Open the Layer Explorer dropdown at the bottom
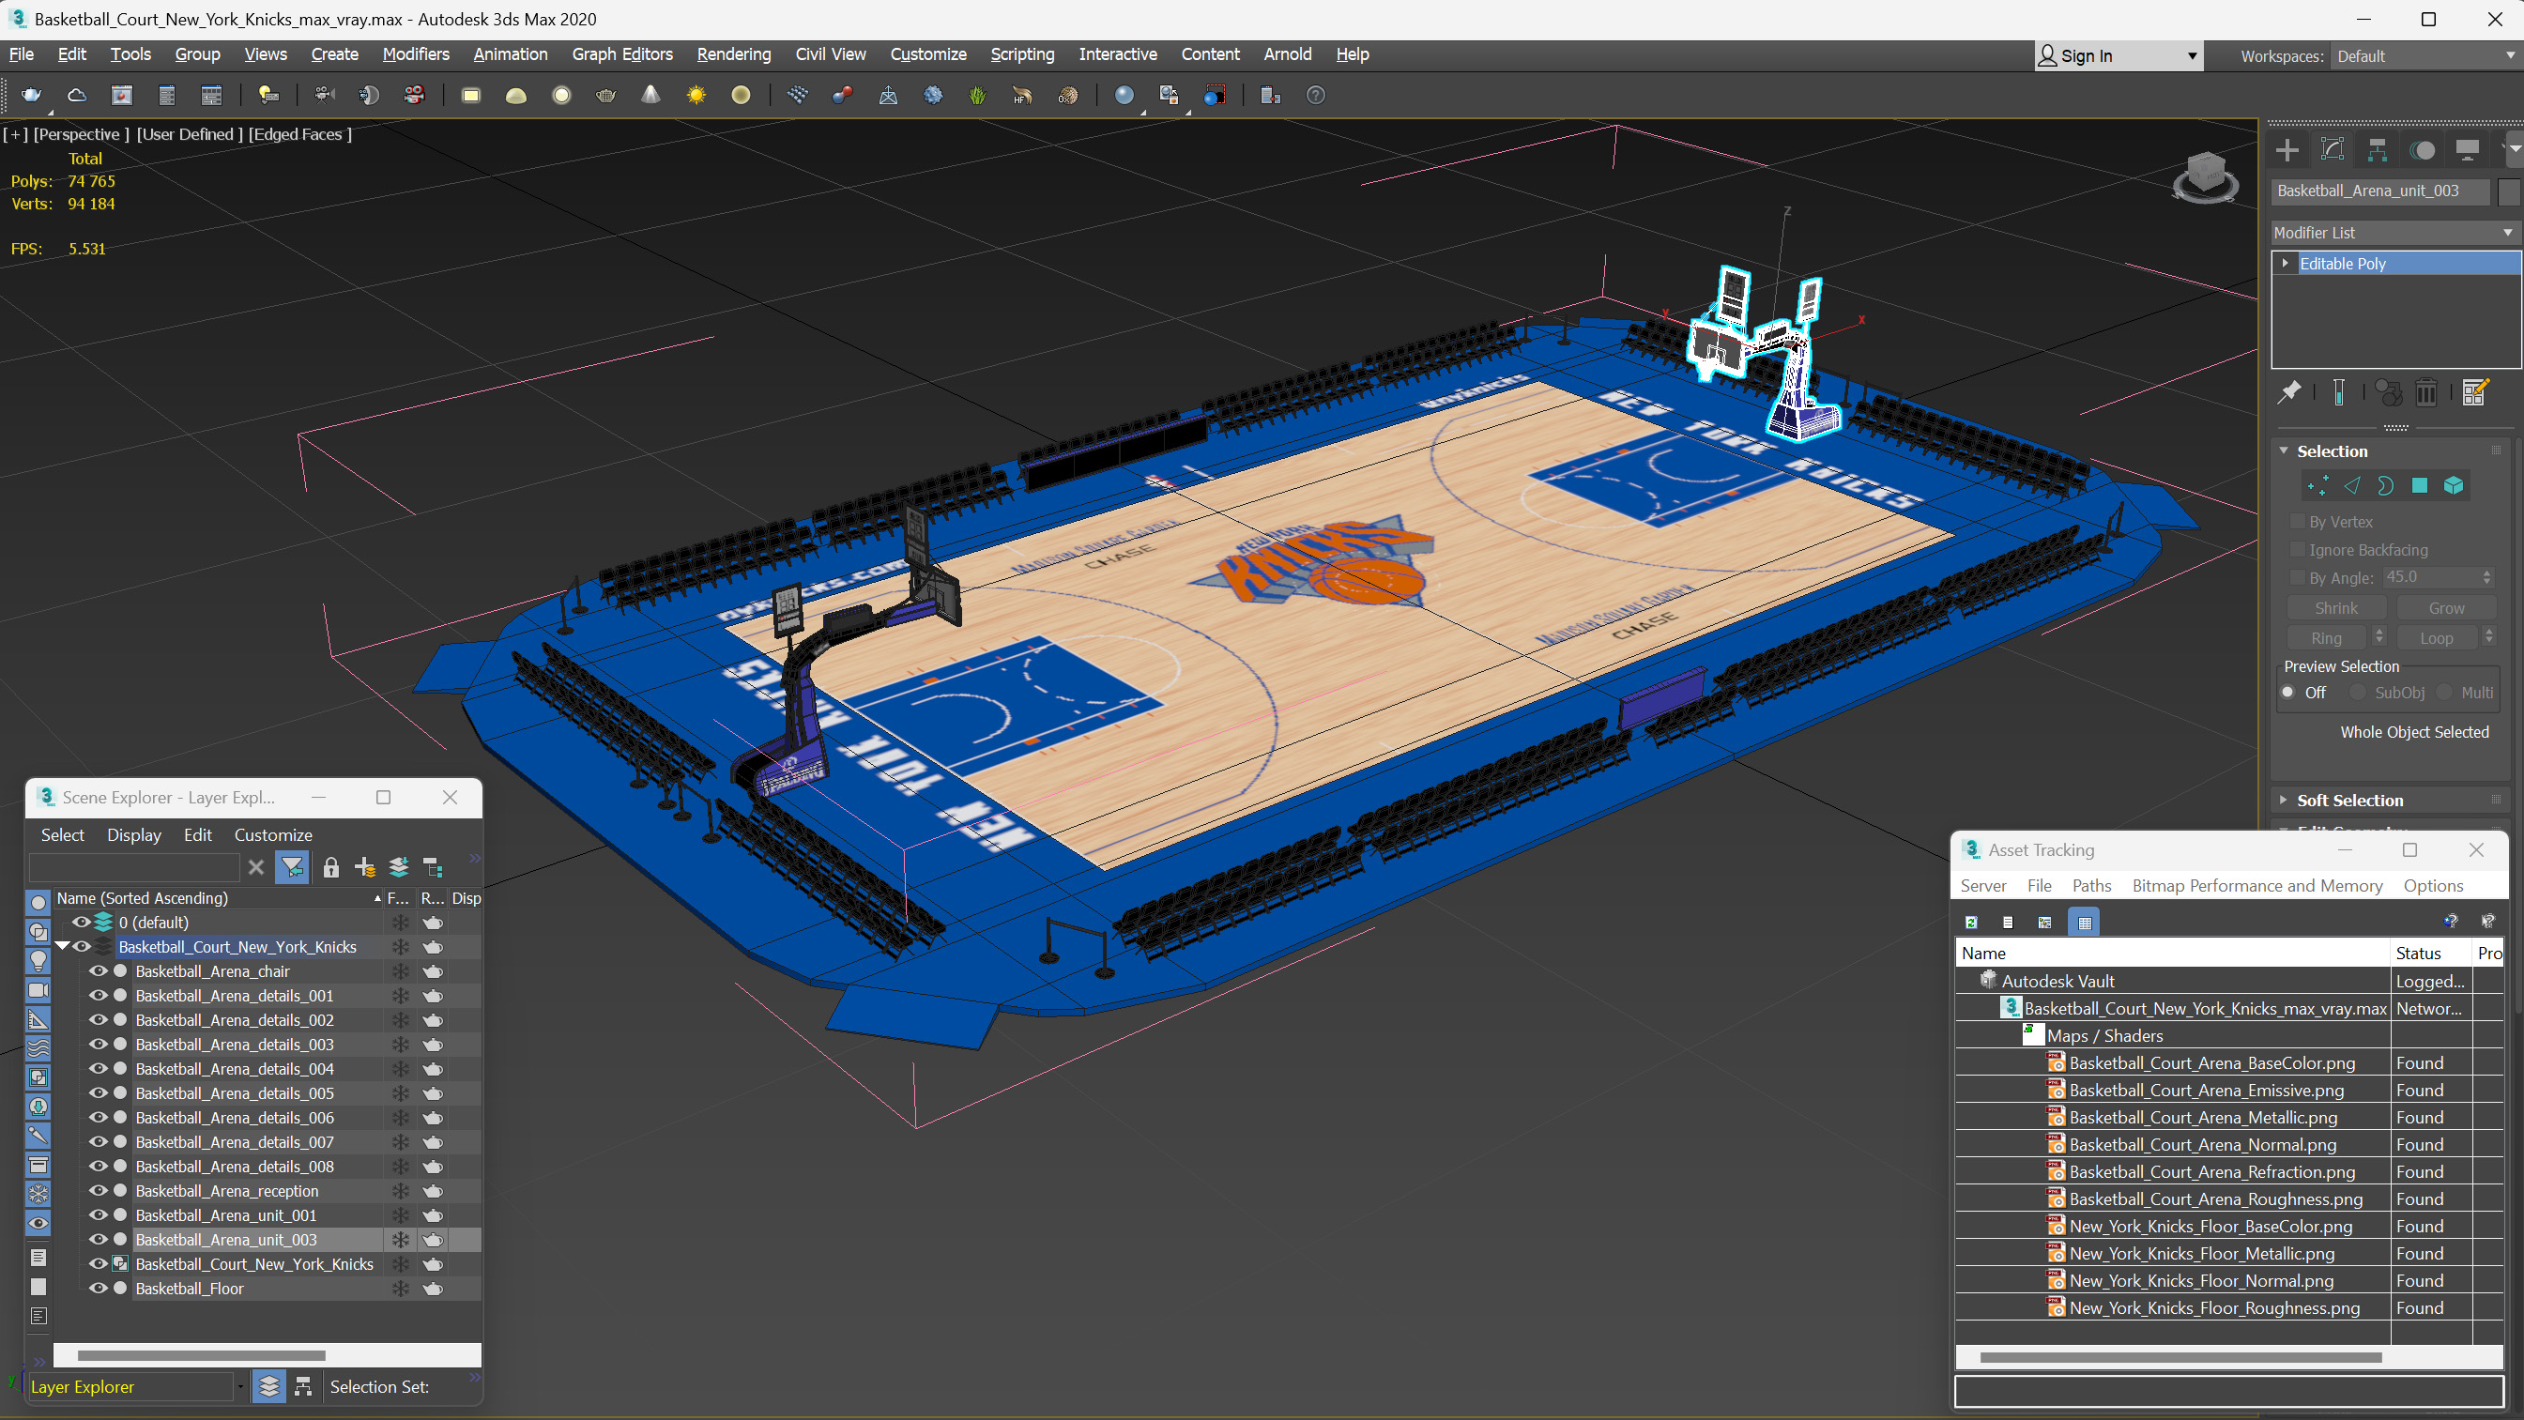 point(240,1386)
